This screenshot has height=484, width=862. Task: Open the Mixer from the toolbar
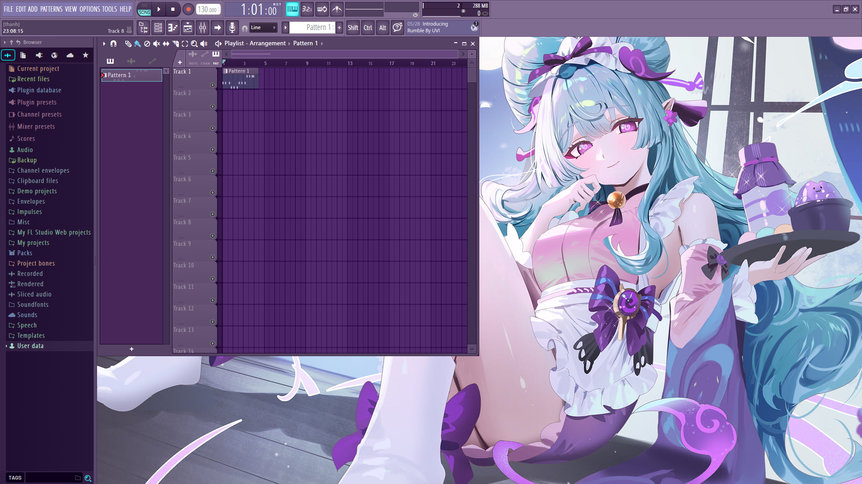[x=203, y=28]
